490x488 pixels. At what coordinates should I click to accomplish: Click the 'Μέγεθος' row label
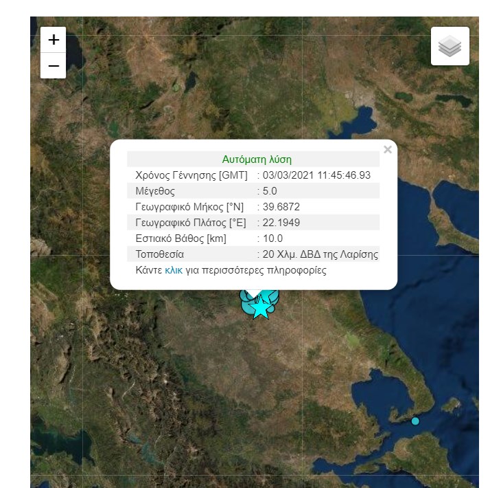[156, 191]
